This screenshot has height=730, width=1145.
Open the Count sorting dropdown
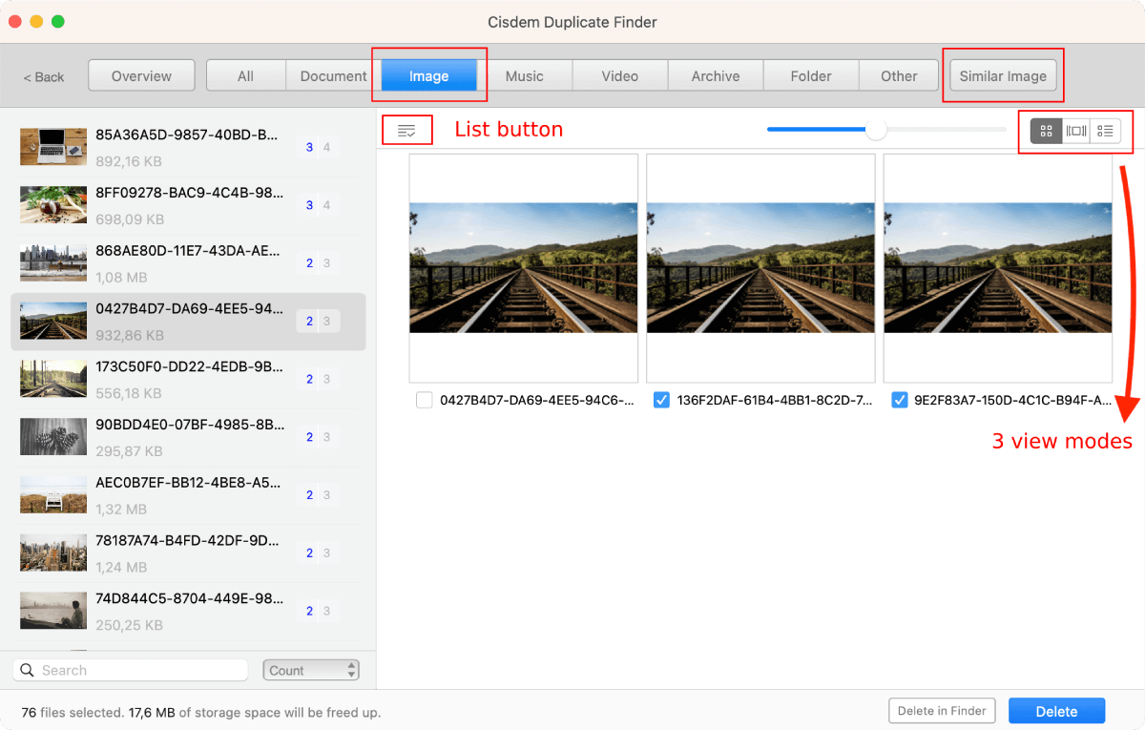coord(303,670)
